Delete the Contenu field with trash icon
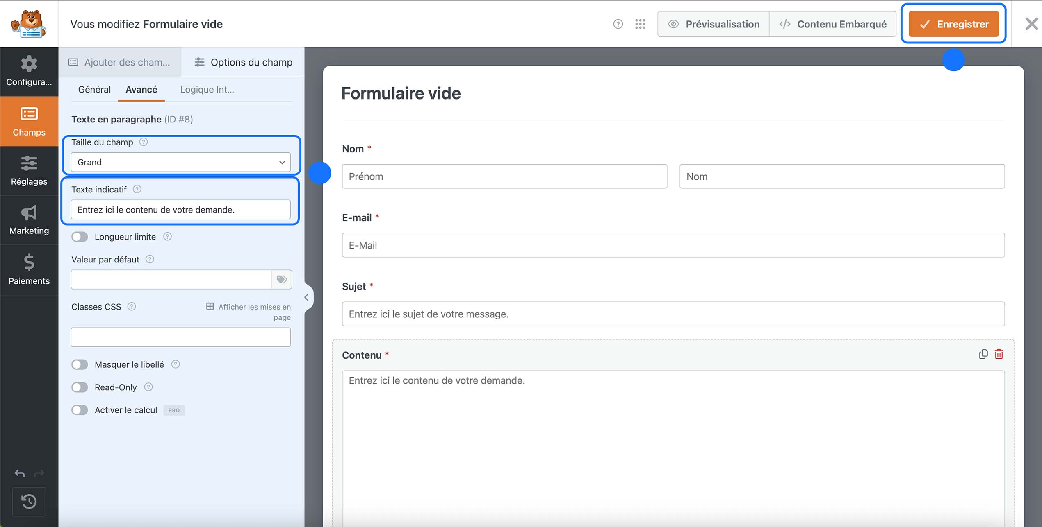Image resolution: width=1042 pixels, height=527 pixels. point(999,354)
